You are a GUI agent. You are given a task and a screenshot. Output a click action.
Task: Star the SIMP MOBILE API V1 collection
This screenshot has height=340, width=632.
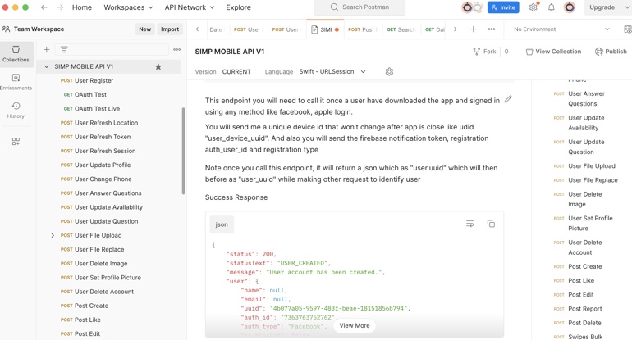click(158, 66)
